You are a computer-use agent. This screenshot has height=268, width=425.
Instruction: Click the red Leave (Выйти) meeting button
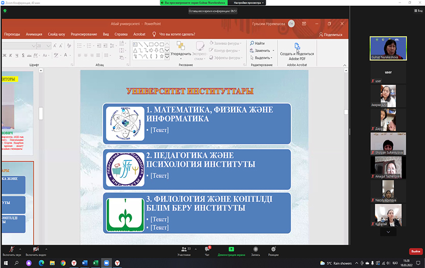[x=415, y=251]
